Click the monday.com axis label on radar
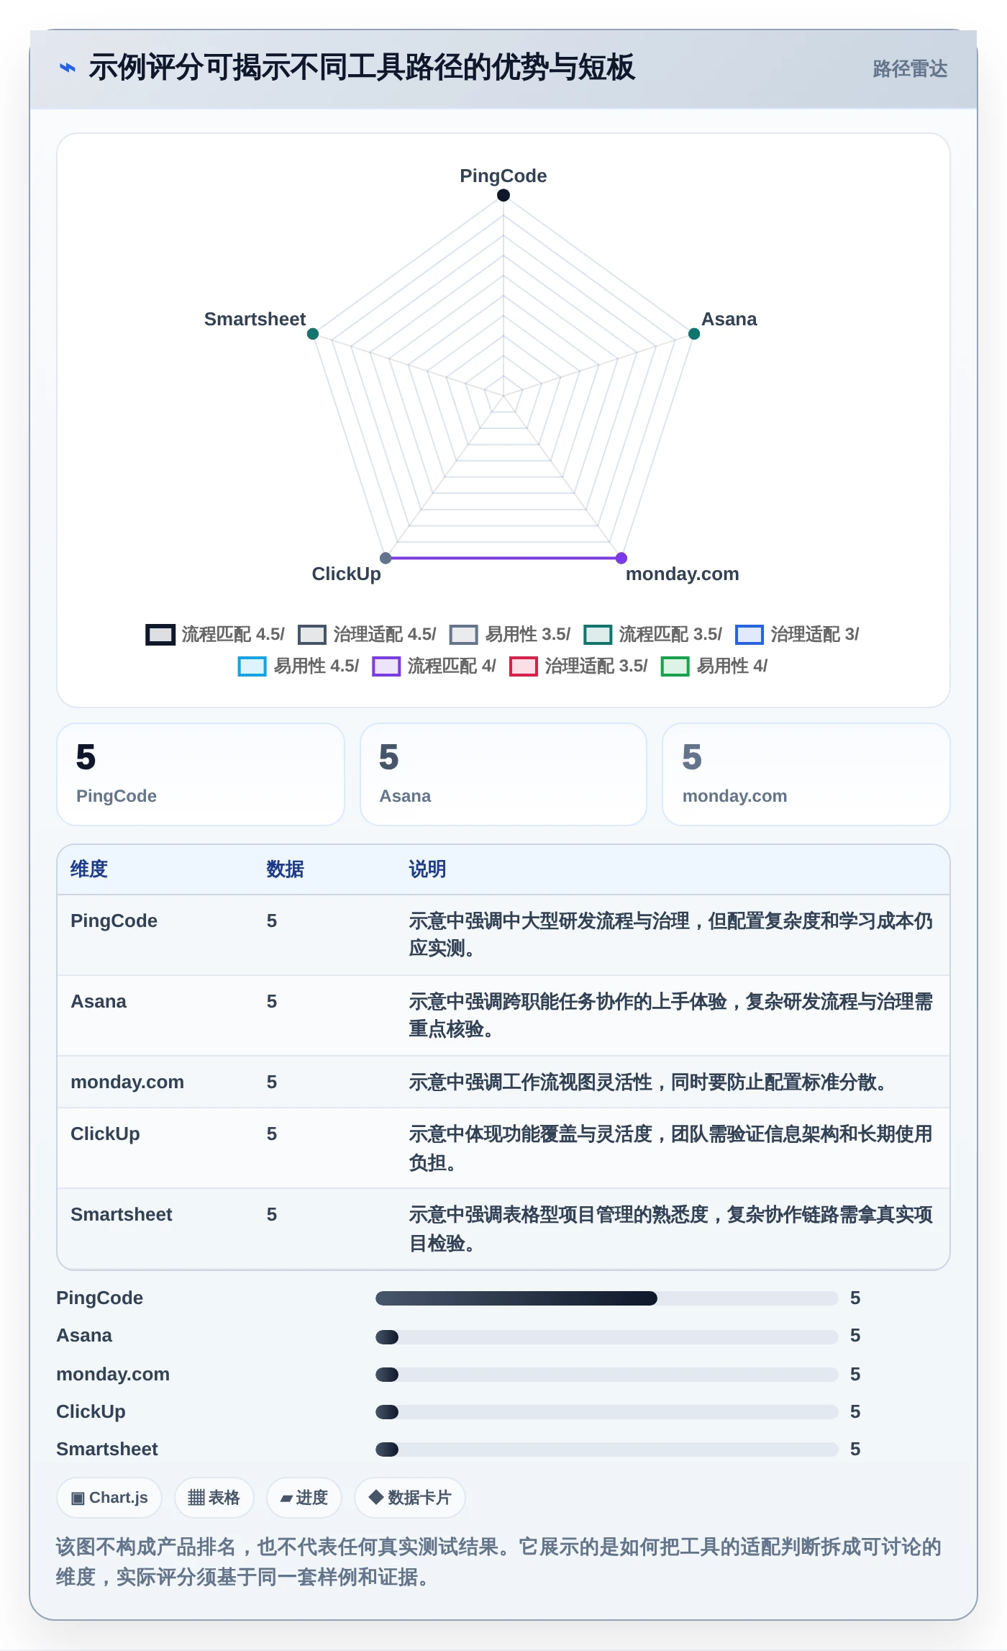The height and width of the screenshot is (1651, 1007). tap(683, 574)
